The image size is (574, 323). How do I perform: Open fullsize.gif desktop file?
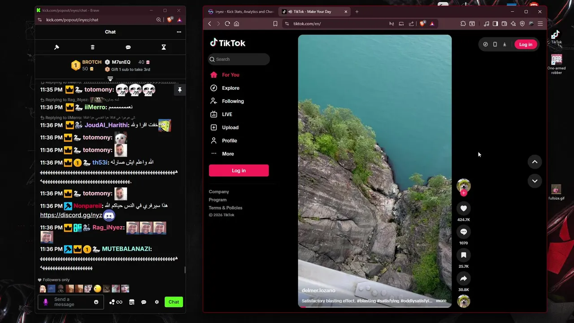pos(556,192)
